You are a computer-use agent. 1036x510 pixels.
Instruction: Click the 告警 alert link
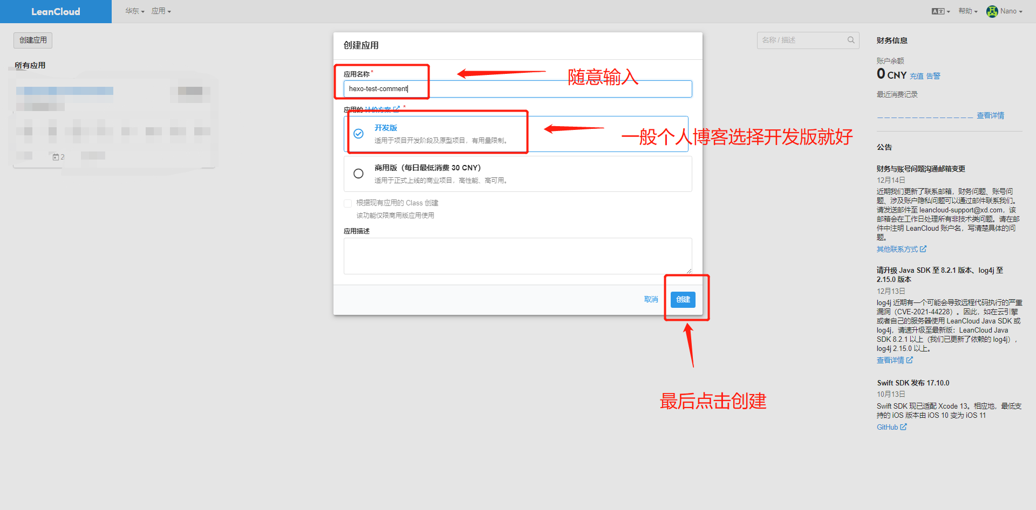(933, 76)
